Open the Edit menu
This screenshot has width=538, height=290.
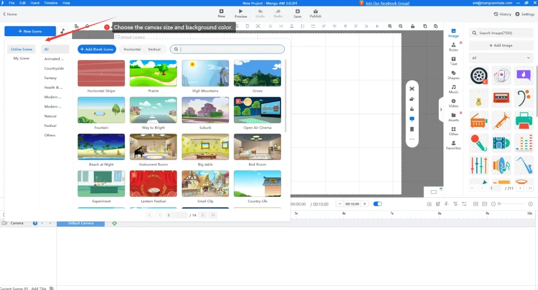point(23,3)
